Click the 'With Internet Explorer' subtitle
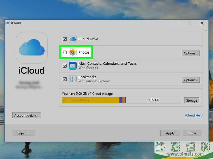Screen dimensions: 213x159 (x=94, y=81)
